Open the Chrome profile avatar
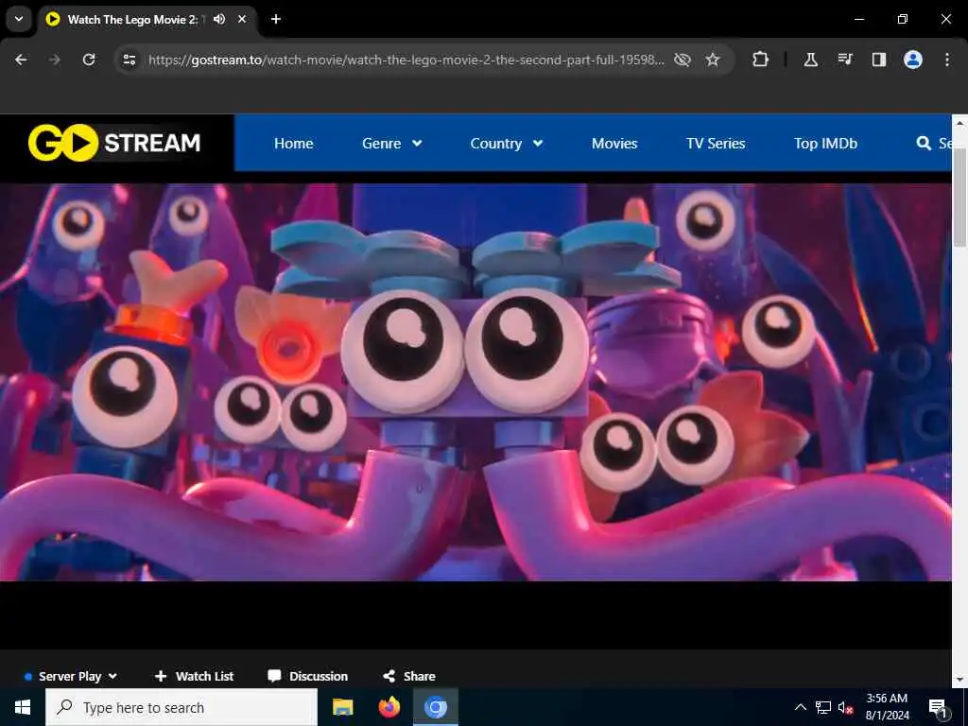 tap(913, 60)
